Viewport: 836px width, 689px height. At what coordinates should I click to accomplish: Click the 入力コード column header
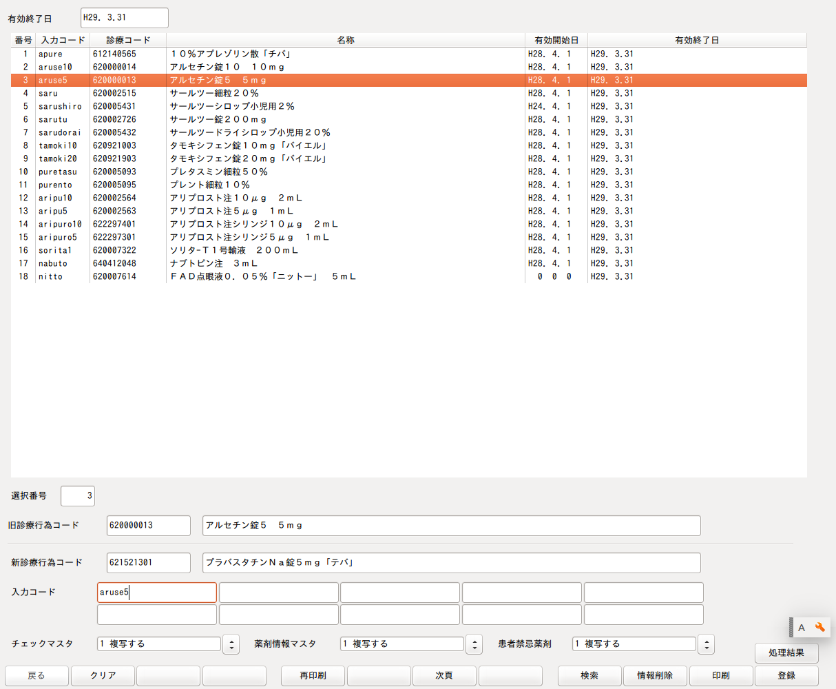pyautogui.click(x=63, y=41)
